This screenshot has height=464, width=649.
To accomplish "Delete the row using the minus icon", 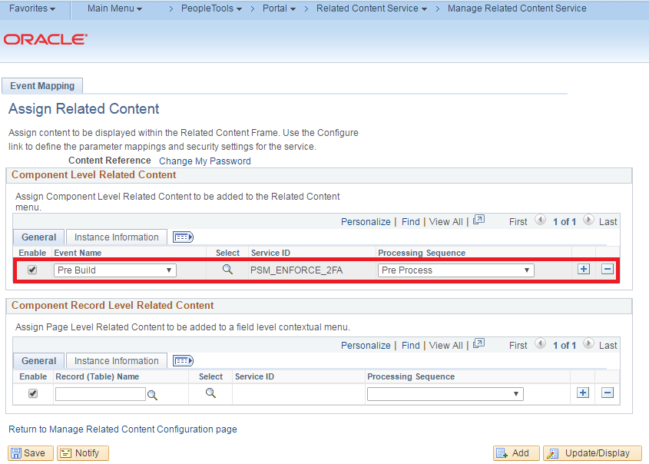I will (x=607, y=270).
